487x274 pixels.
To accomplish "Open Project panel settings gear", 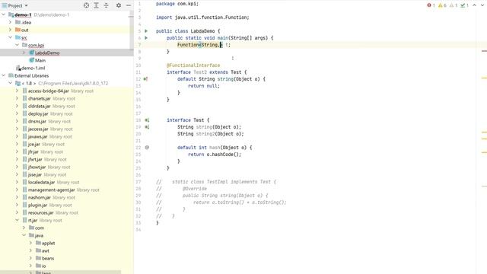I will [x=119, y=5].
